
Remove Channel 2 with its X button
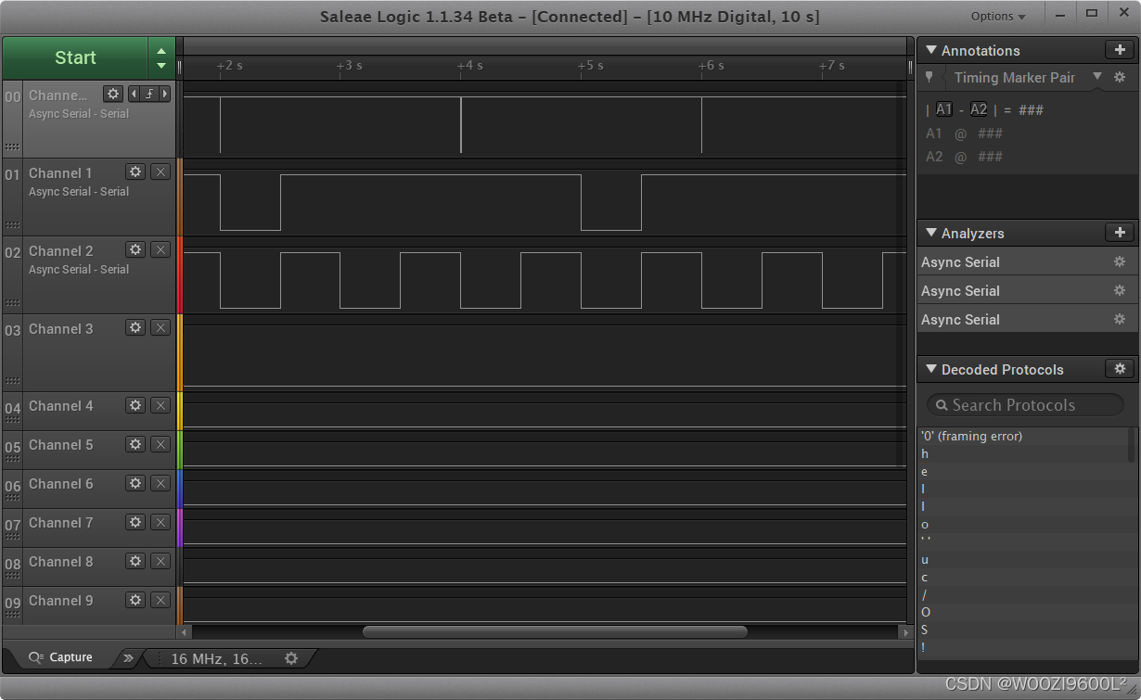[x=160, y=249]
